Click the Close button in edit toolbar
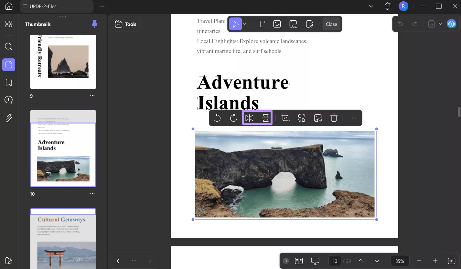 click(331, 24)
